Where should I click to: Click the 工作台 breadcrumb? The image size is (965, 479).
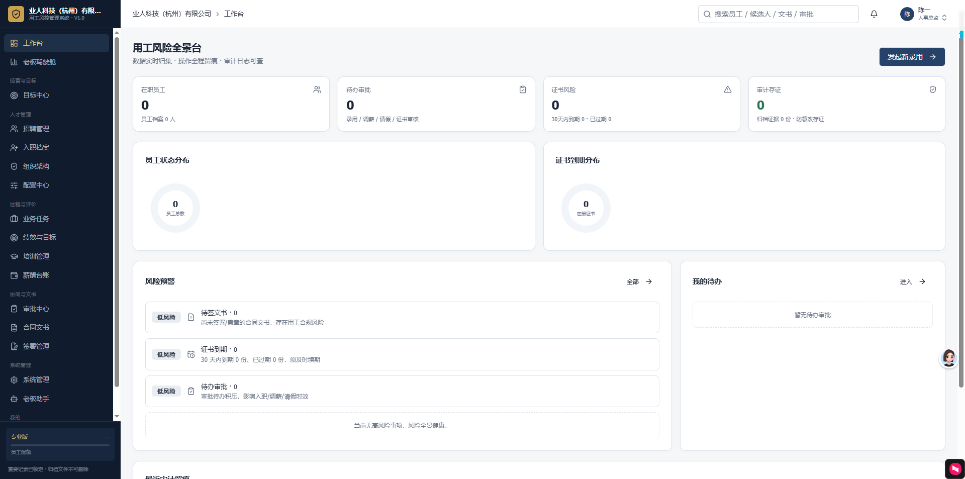[x=234, y=14]
